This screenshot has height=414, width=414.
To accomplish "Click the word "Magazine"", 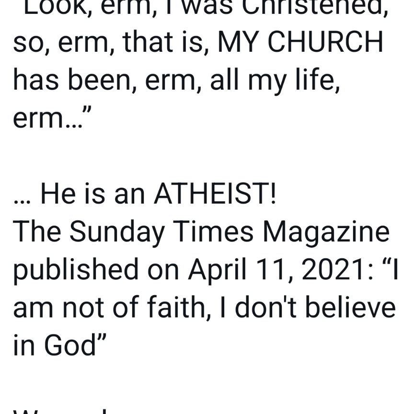I will 326,232.
